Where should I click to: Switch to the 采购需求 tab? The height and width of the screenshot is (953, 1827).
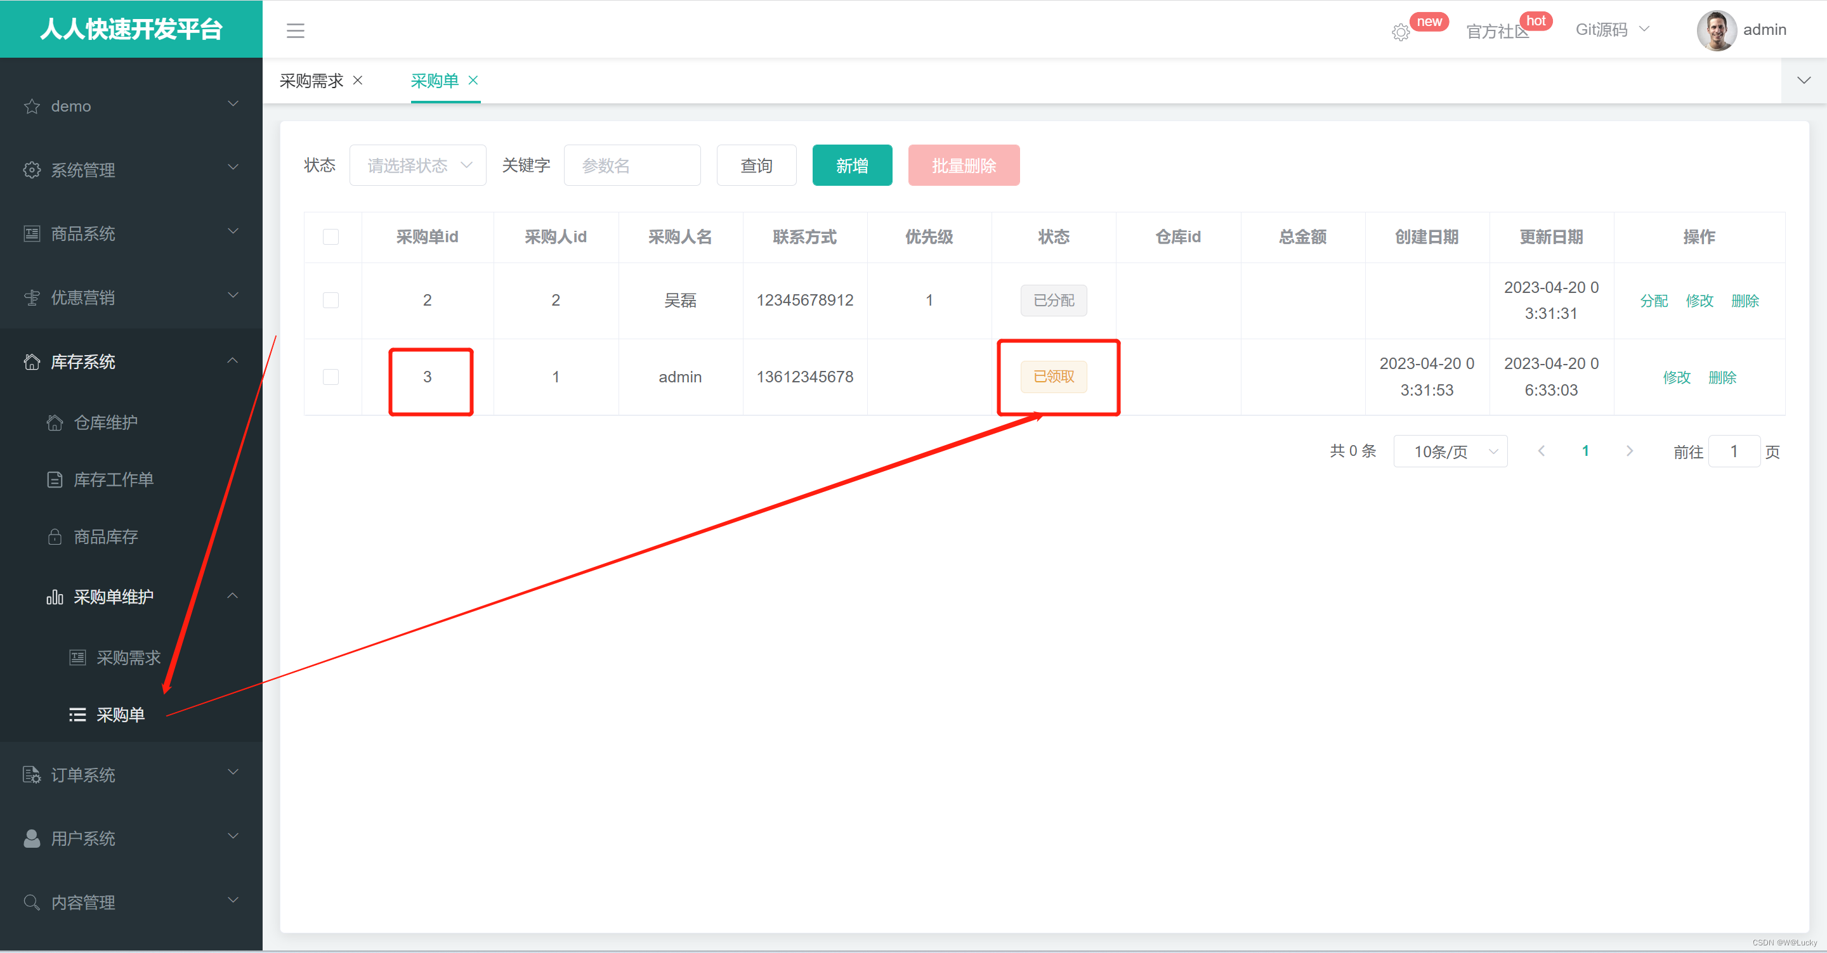click(x=311, y=81)
